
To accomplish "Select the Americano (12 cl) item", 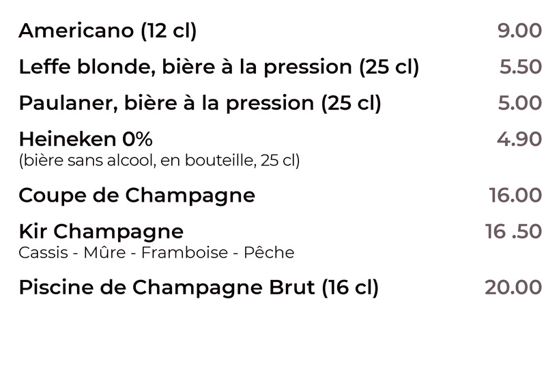I will pos(108,31).
